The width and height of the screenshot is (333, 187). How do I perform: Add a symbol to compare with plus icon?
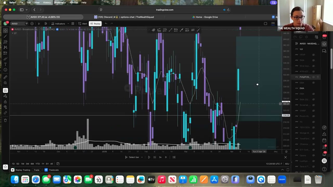click(x=32, y=24)
